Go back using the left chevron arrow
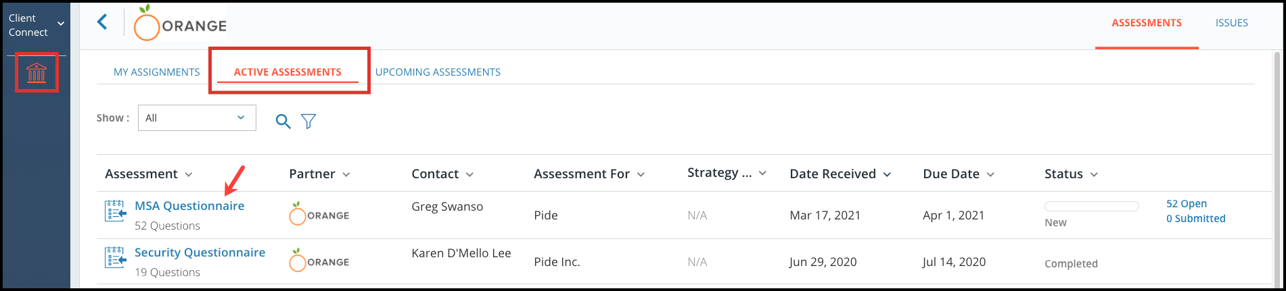1286x291 pixels. coord(102,22)
